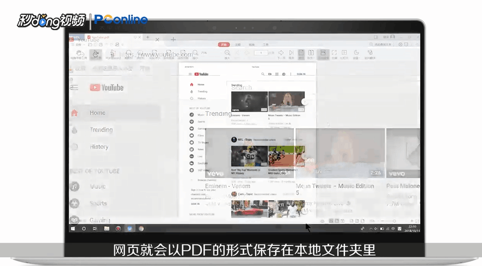Viewport: 482px width, 266px height.
Task: Click the NFL football player thumbnail in PDF
Action: (249, 156)
